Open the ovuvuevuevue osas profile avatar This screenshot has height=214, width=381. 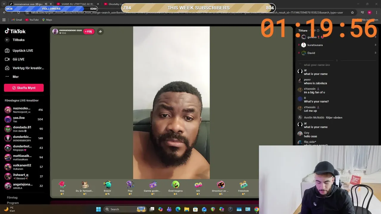(55, 32)
